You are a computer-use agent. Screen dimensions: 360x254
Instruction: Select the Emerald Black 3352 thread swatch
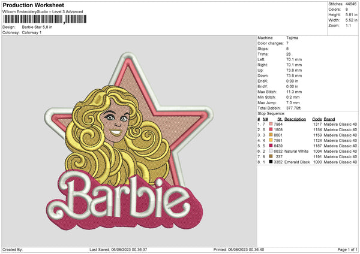pos(271,162)
